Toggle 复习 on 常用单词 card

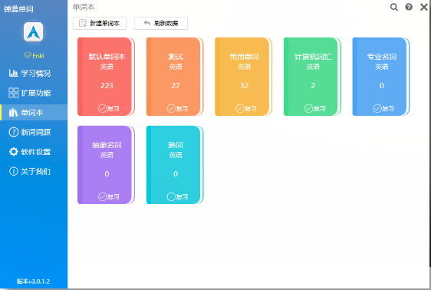click(246, 108)
